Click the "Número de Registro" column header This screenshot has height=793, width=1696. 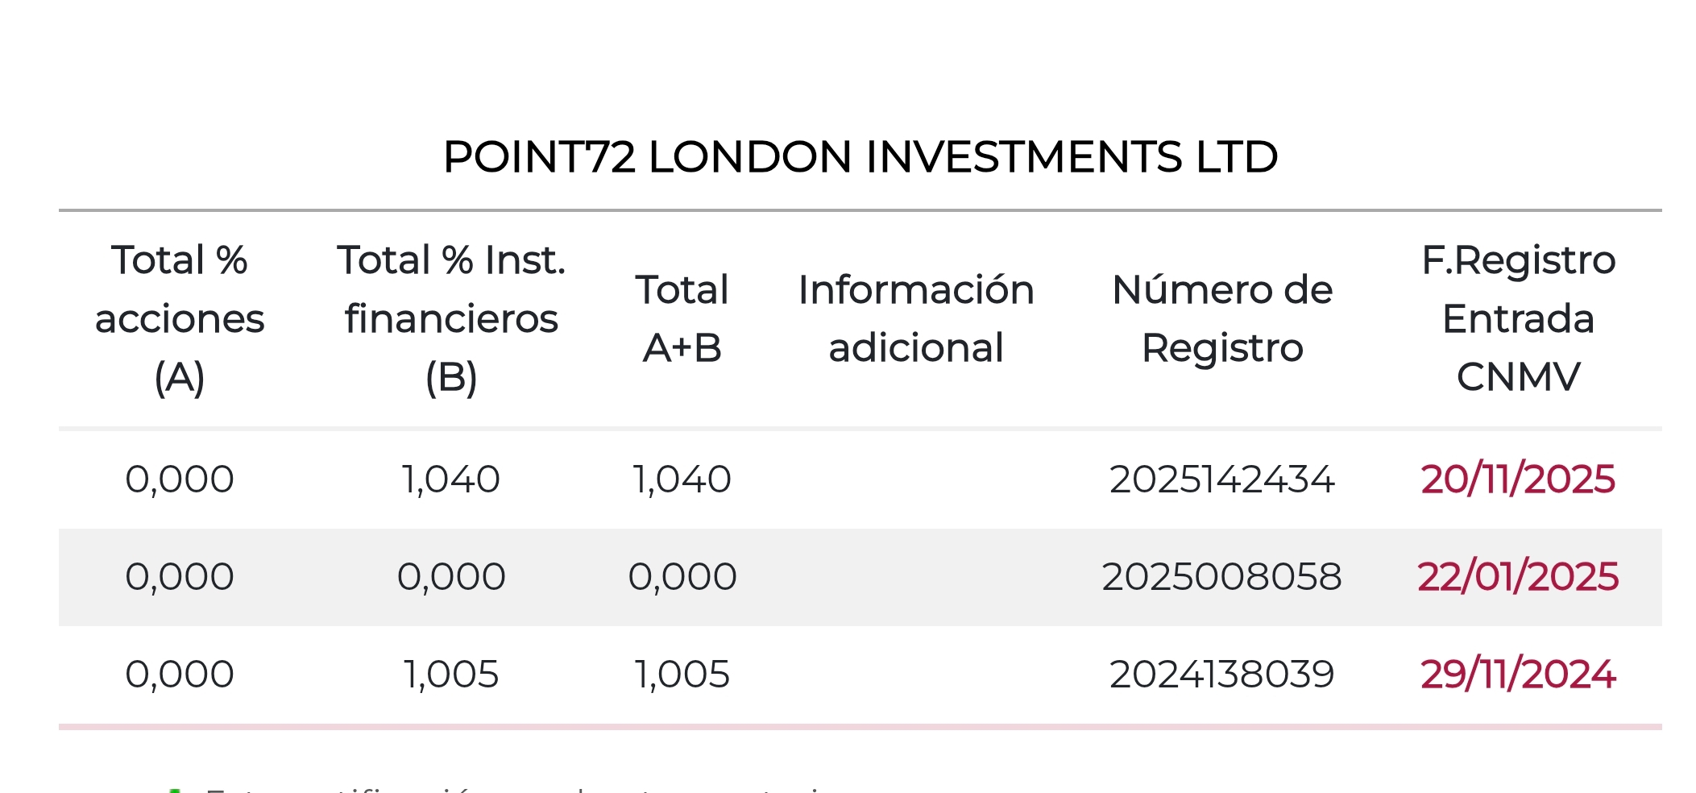1222,318
